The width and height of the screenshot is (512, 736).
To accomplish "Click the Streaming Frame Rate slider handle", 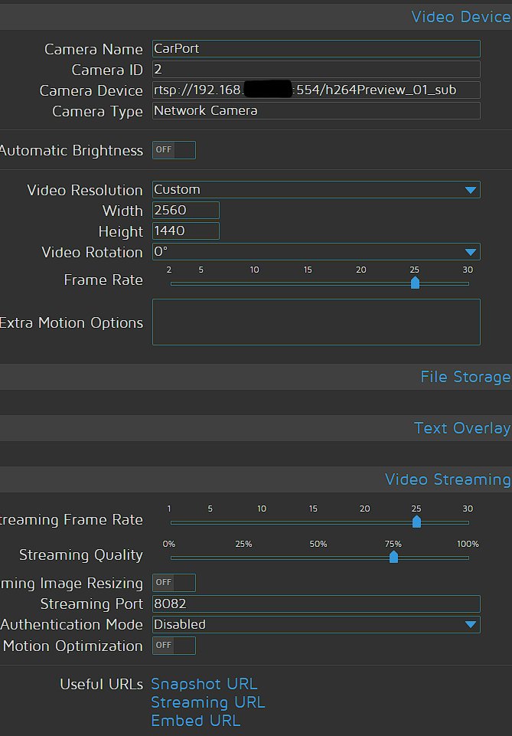I will pos(416,522).
